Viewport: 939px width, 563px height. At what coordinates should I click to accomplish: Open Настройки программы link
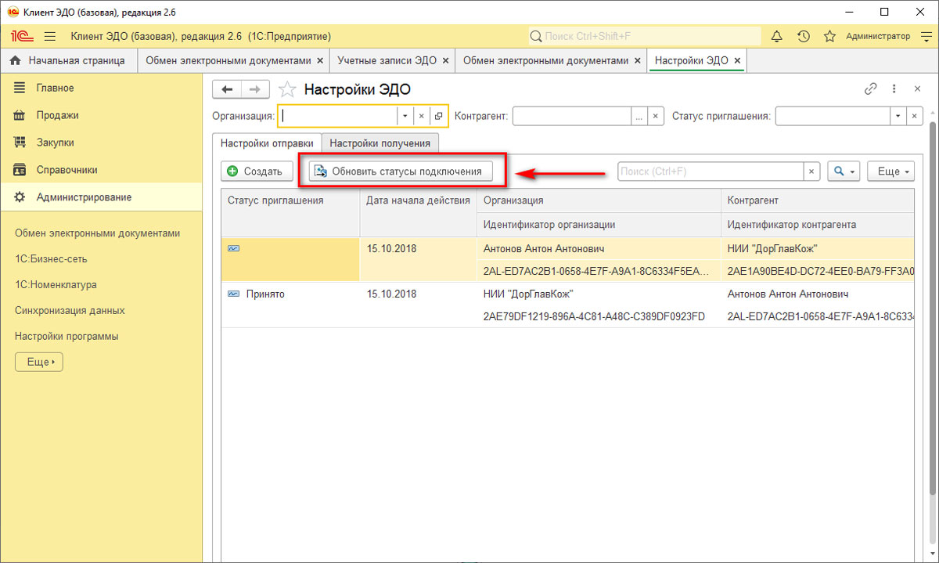67,337
